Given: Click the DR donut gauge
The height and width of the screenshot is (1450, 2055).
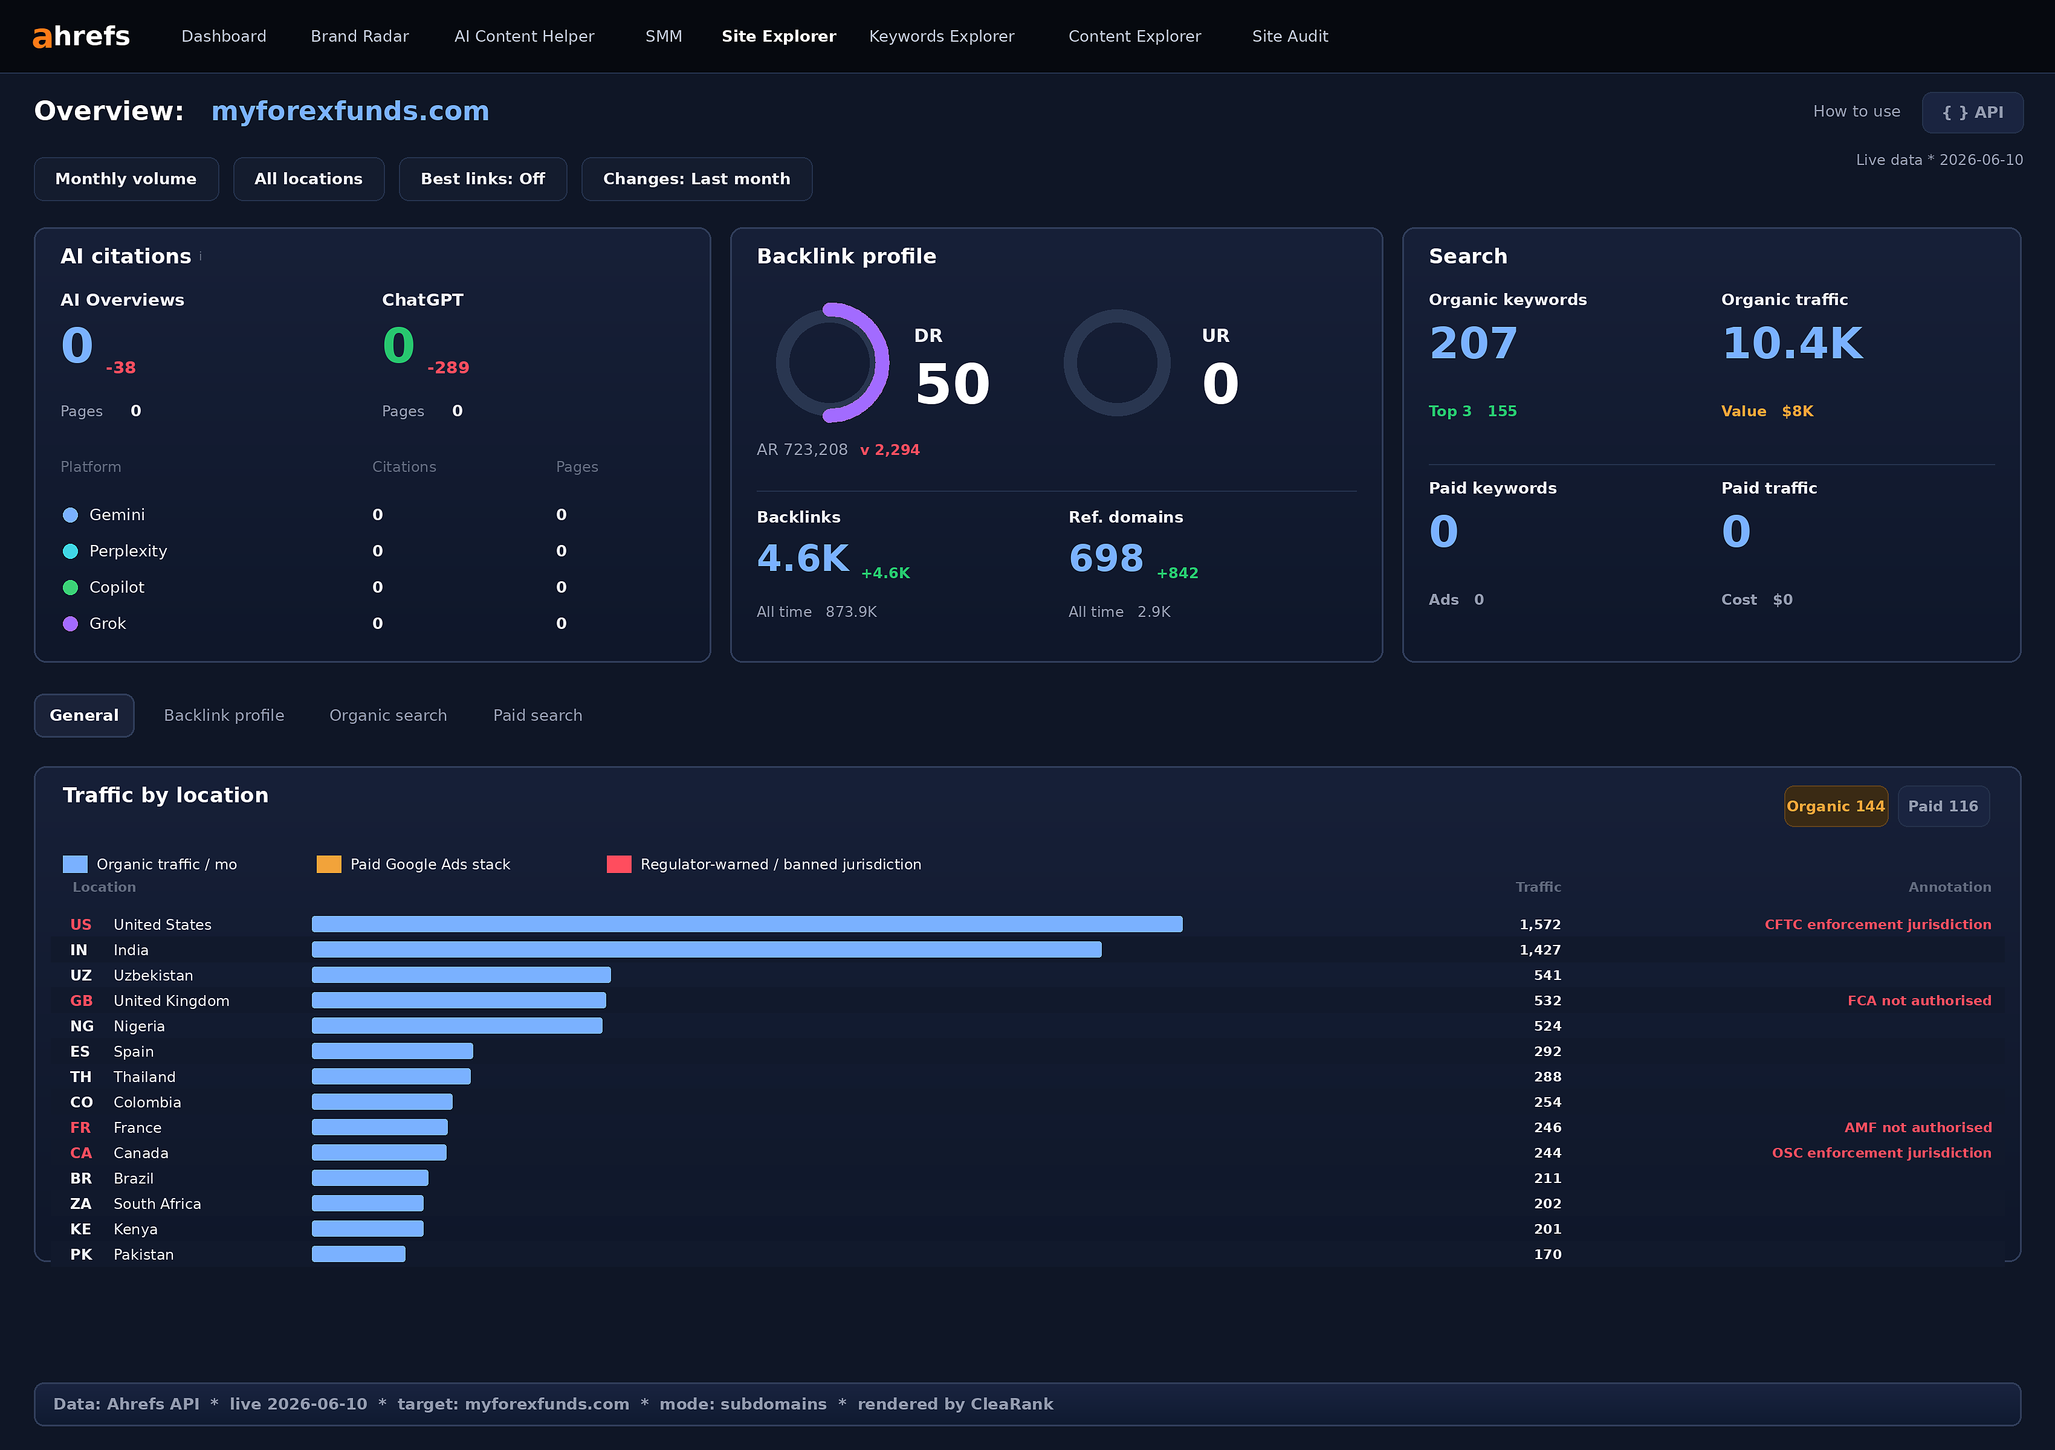Looking at the screenshot, I should [832, 363].
